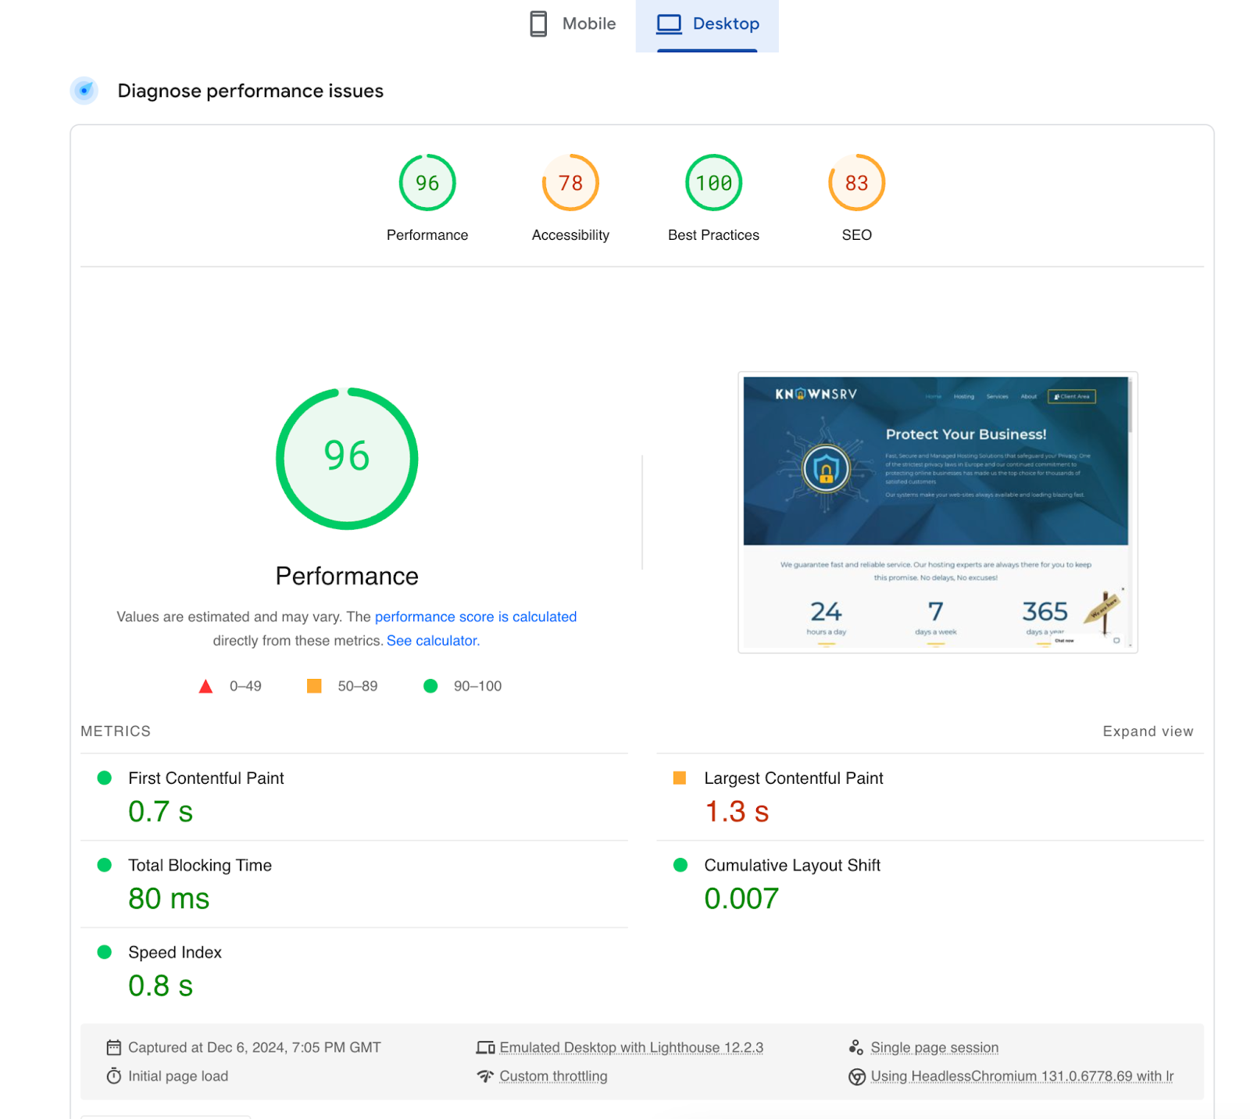Viewport: 1250px width, 1119px height.
Task: Click the Largest Contentful Paint metric label
Action: tap(793, 778)
